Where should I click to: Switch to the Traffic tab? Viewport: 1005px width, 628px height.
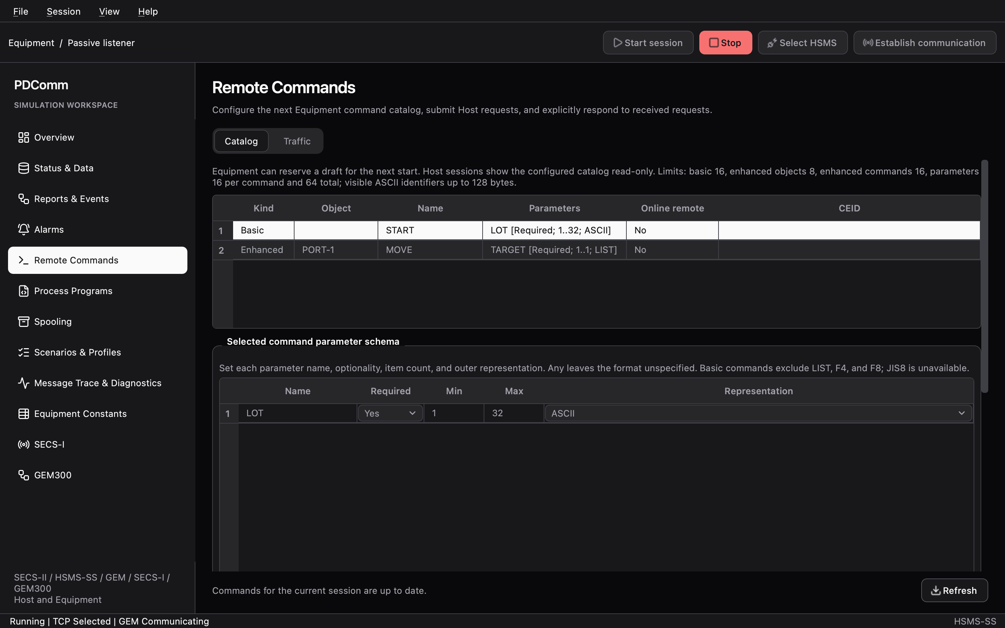point(297,141)
